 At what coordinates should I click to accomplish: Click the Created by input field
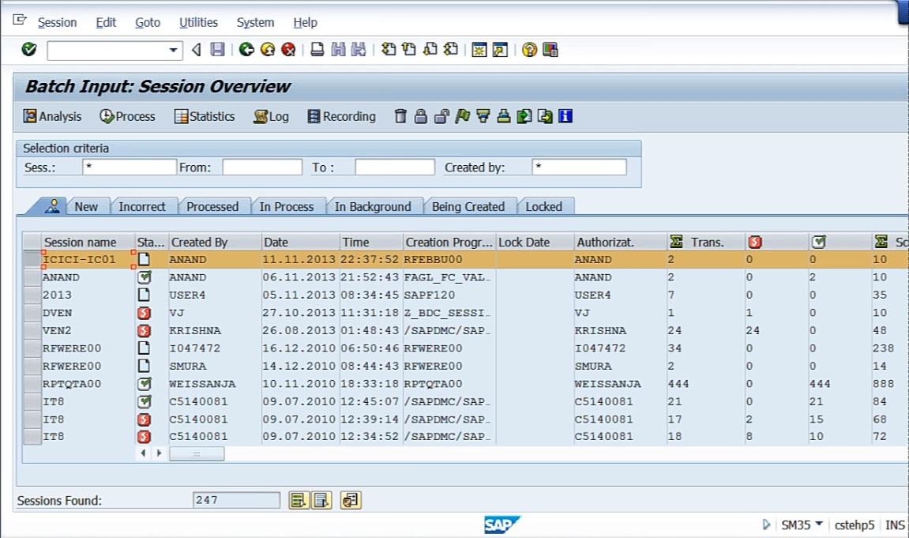(579, 167)
